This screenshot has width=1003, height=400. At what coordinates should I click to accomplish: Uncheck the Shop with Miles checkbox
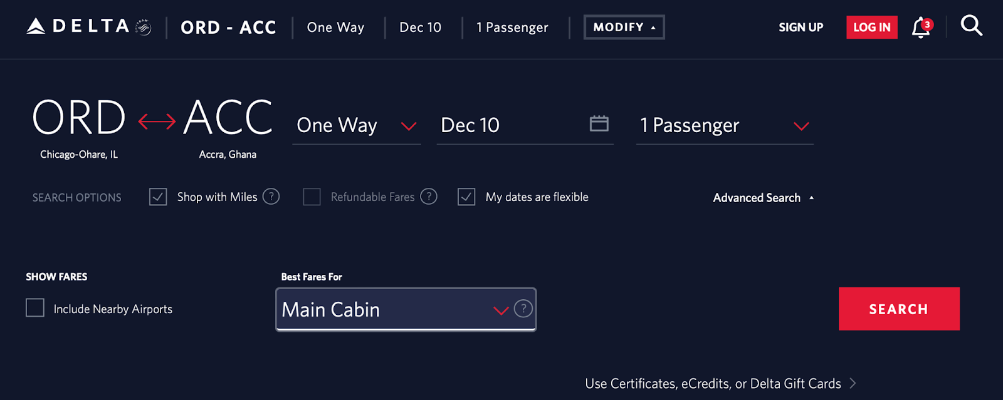(158, 197)
